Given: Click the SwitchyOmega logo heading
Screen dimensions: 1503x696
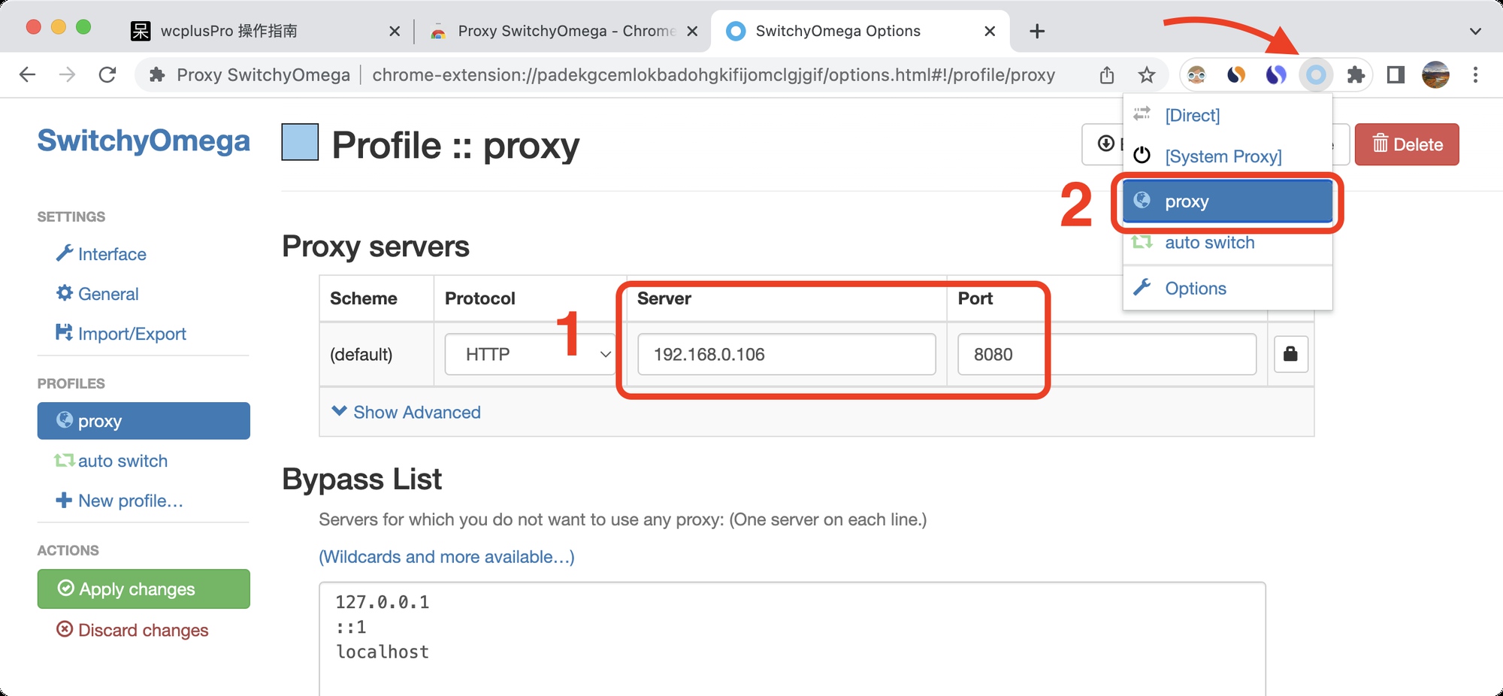Looking at the screenshot, I should 144,141.
